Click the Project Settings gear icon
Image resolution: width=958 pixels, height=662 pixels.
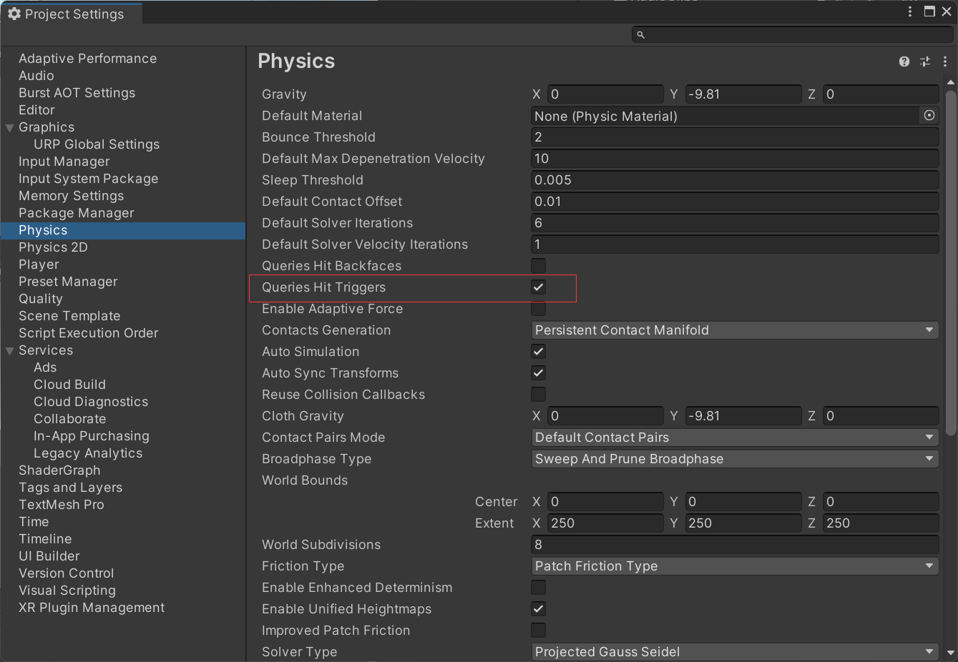click(x=14, y=14)
